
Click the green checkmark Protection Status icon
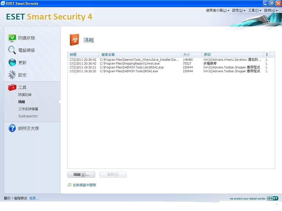click(12, 38)
